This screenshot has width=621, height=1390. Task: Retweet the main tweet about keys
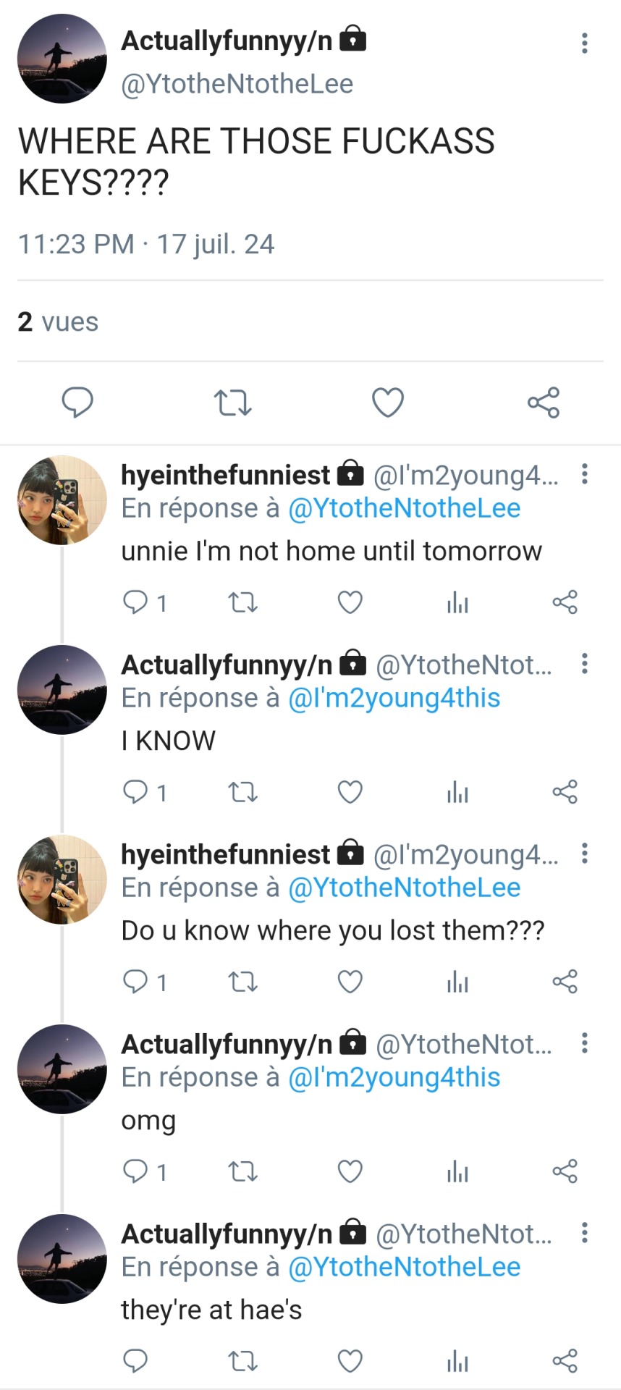(233, 403)
